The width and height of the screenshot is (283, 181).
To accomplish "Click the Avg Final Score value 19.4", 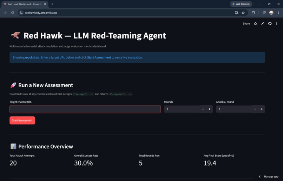I will (x=210, y=163).
